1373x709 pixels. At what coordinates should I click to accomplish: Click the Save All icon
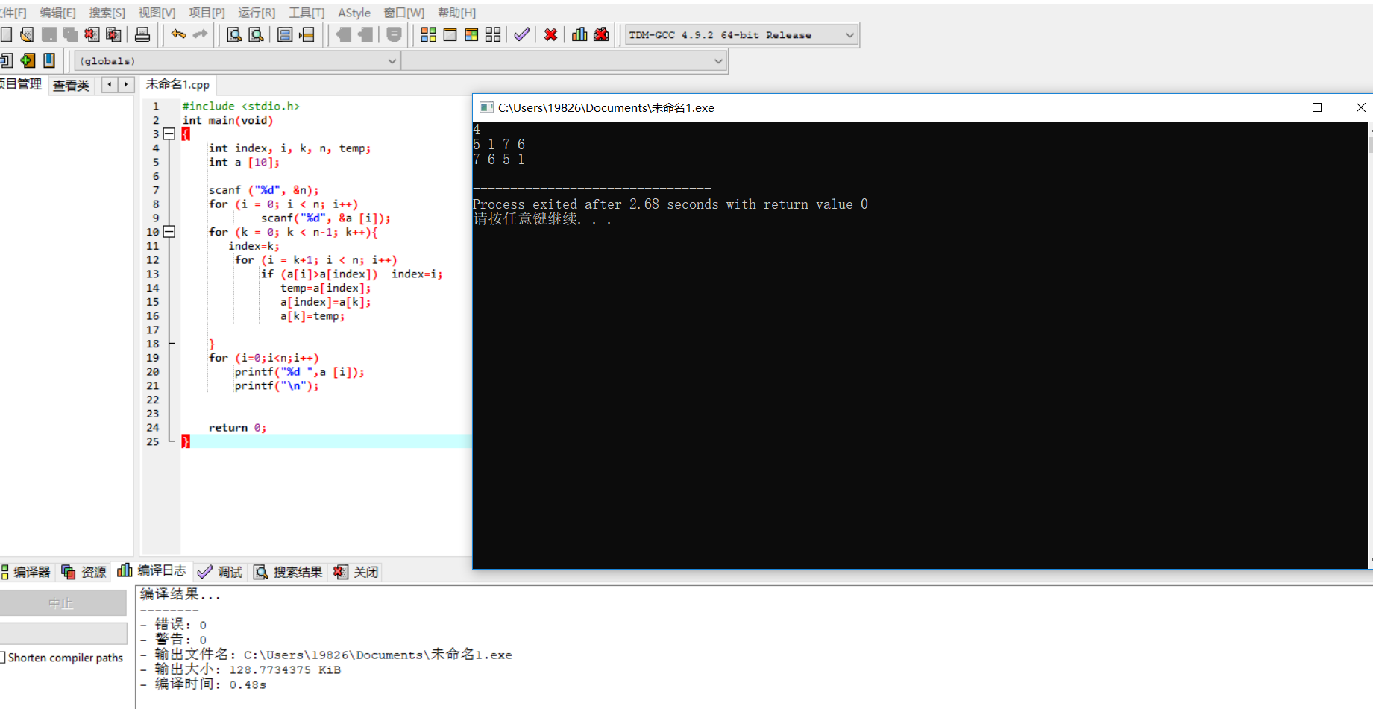(71, 34)
